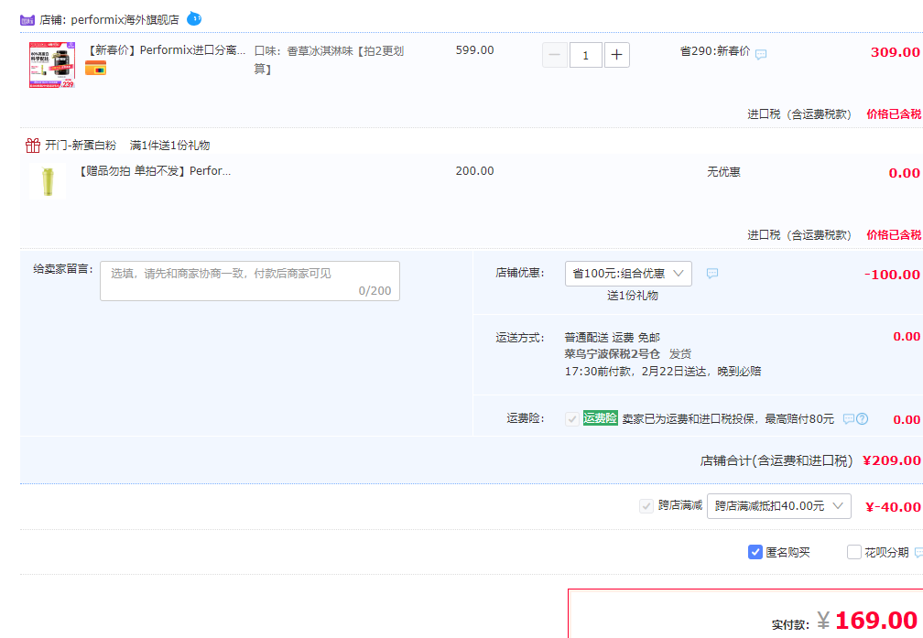Toggle the 跨店满减 checkbox

tap(646, 506)
